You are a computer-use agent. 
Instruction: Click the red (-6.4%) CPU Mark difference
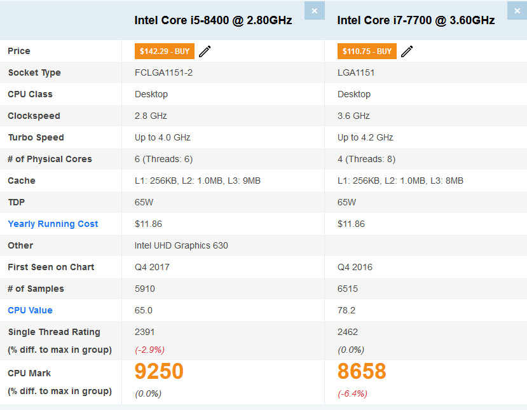point(352,393)
